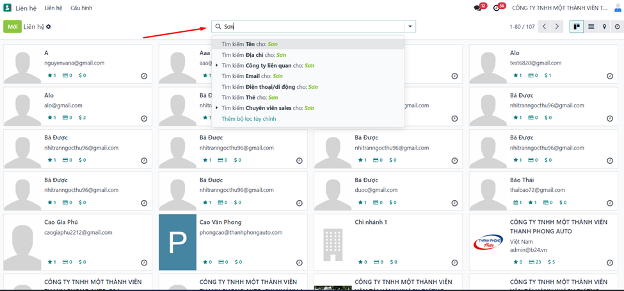Expand Công ty liên quan search suggestion

click(217, 66)
